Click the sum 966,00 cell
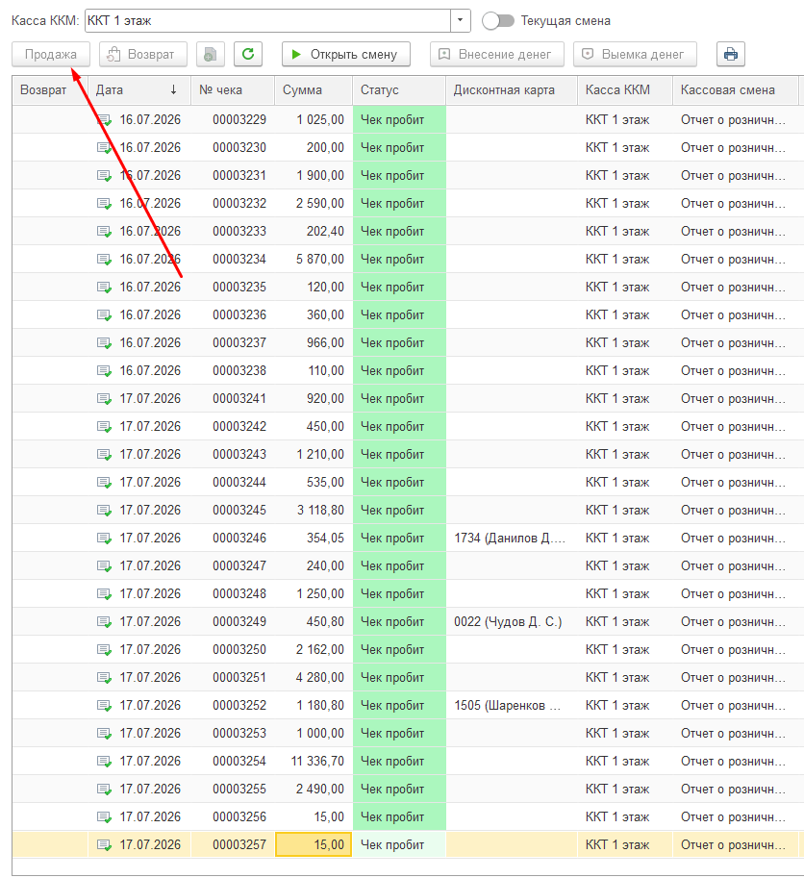804x878 pixels. tap(314, 342)
